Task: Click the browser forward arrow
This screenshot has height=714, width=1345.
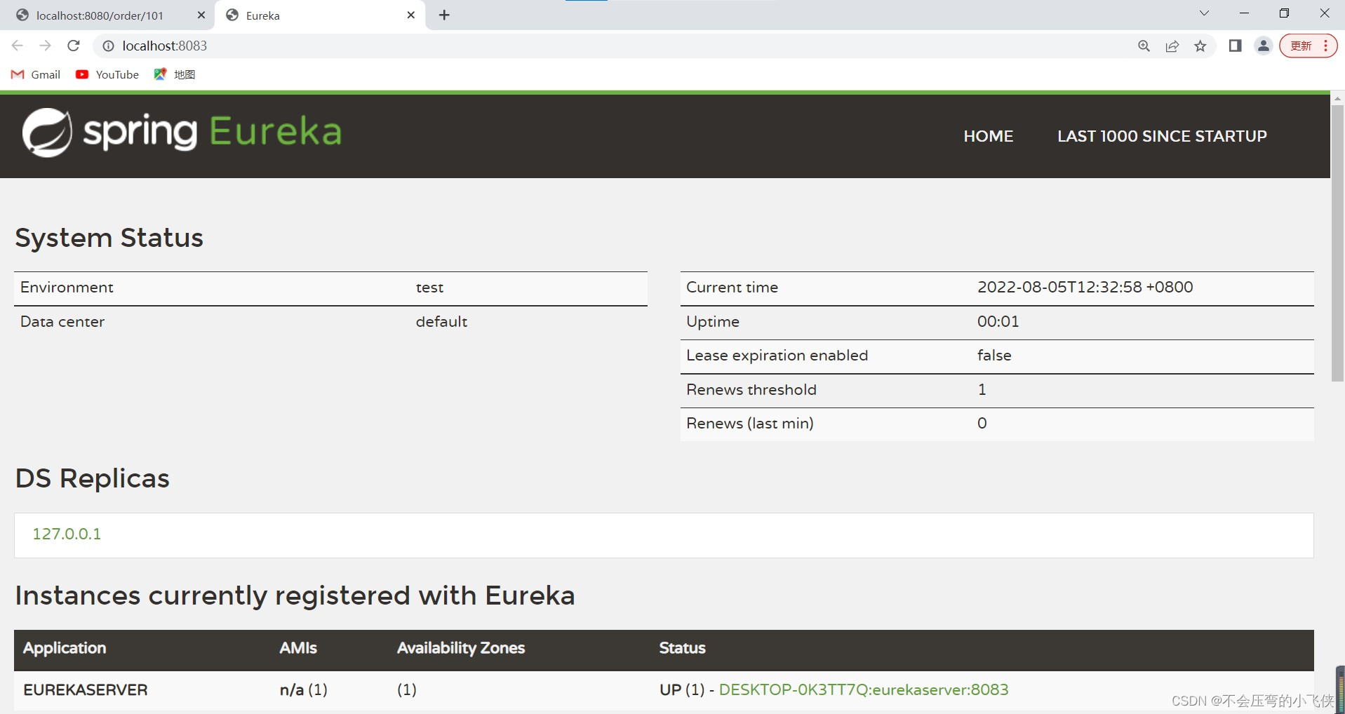Action: [46, 46]
